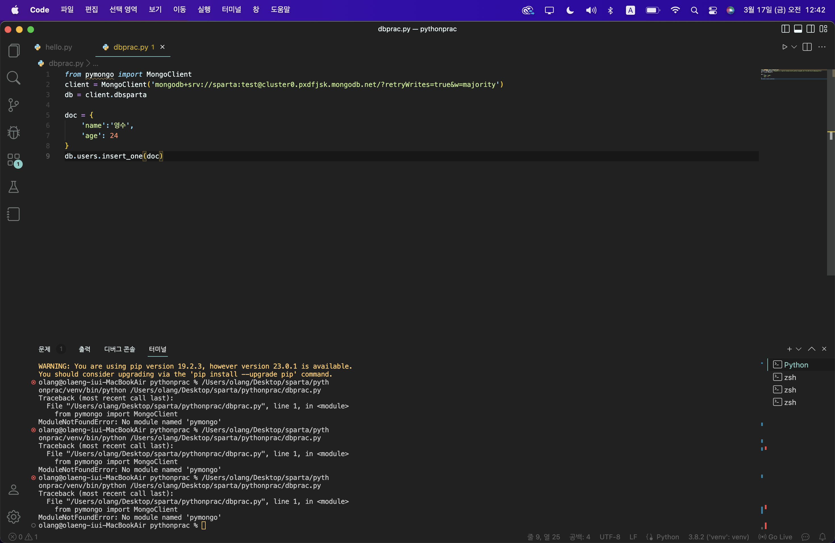Open the 실행 menu

point(204,10)
